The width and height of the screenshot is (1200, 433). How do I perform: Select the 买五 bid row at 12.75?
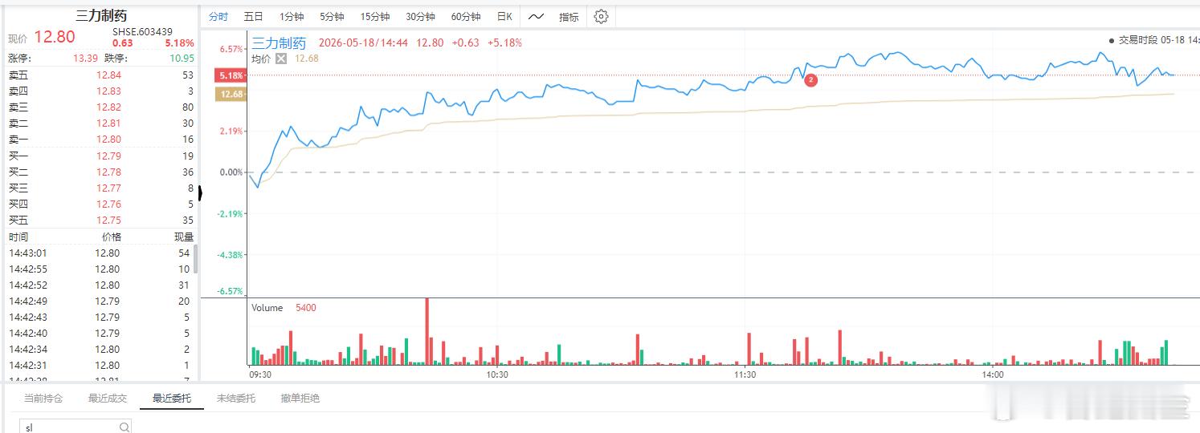pos(101,220)
